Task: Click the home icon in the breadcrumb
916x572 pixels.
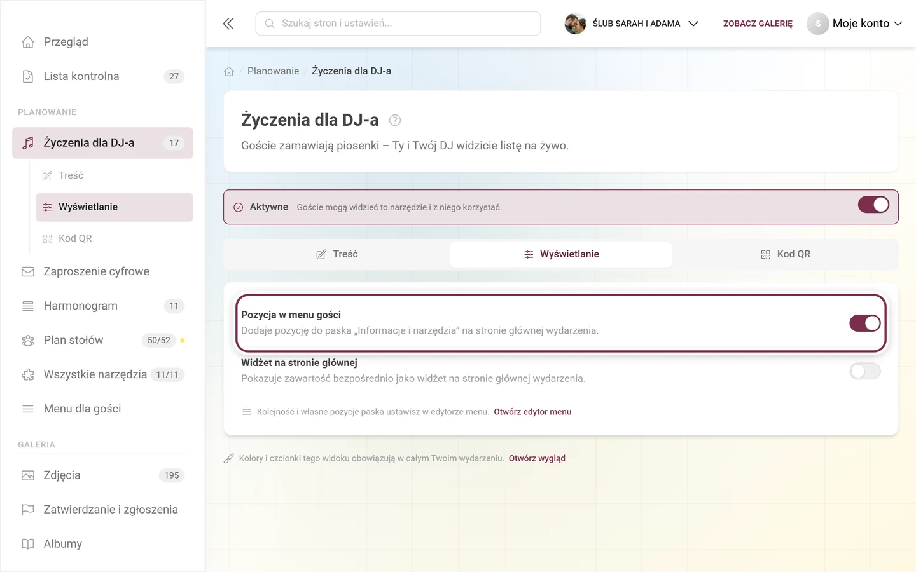Action: click(x=229, y=71)
